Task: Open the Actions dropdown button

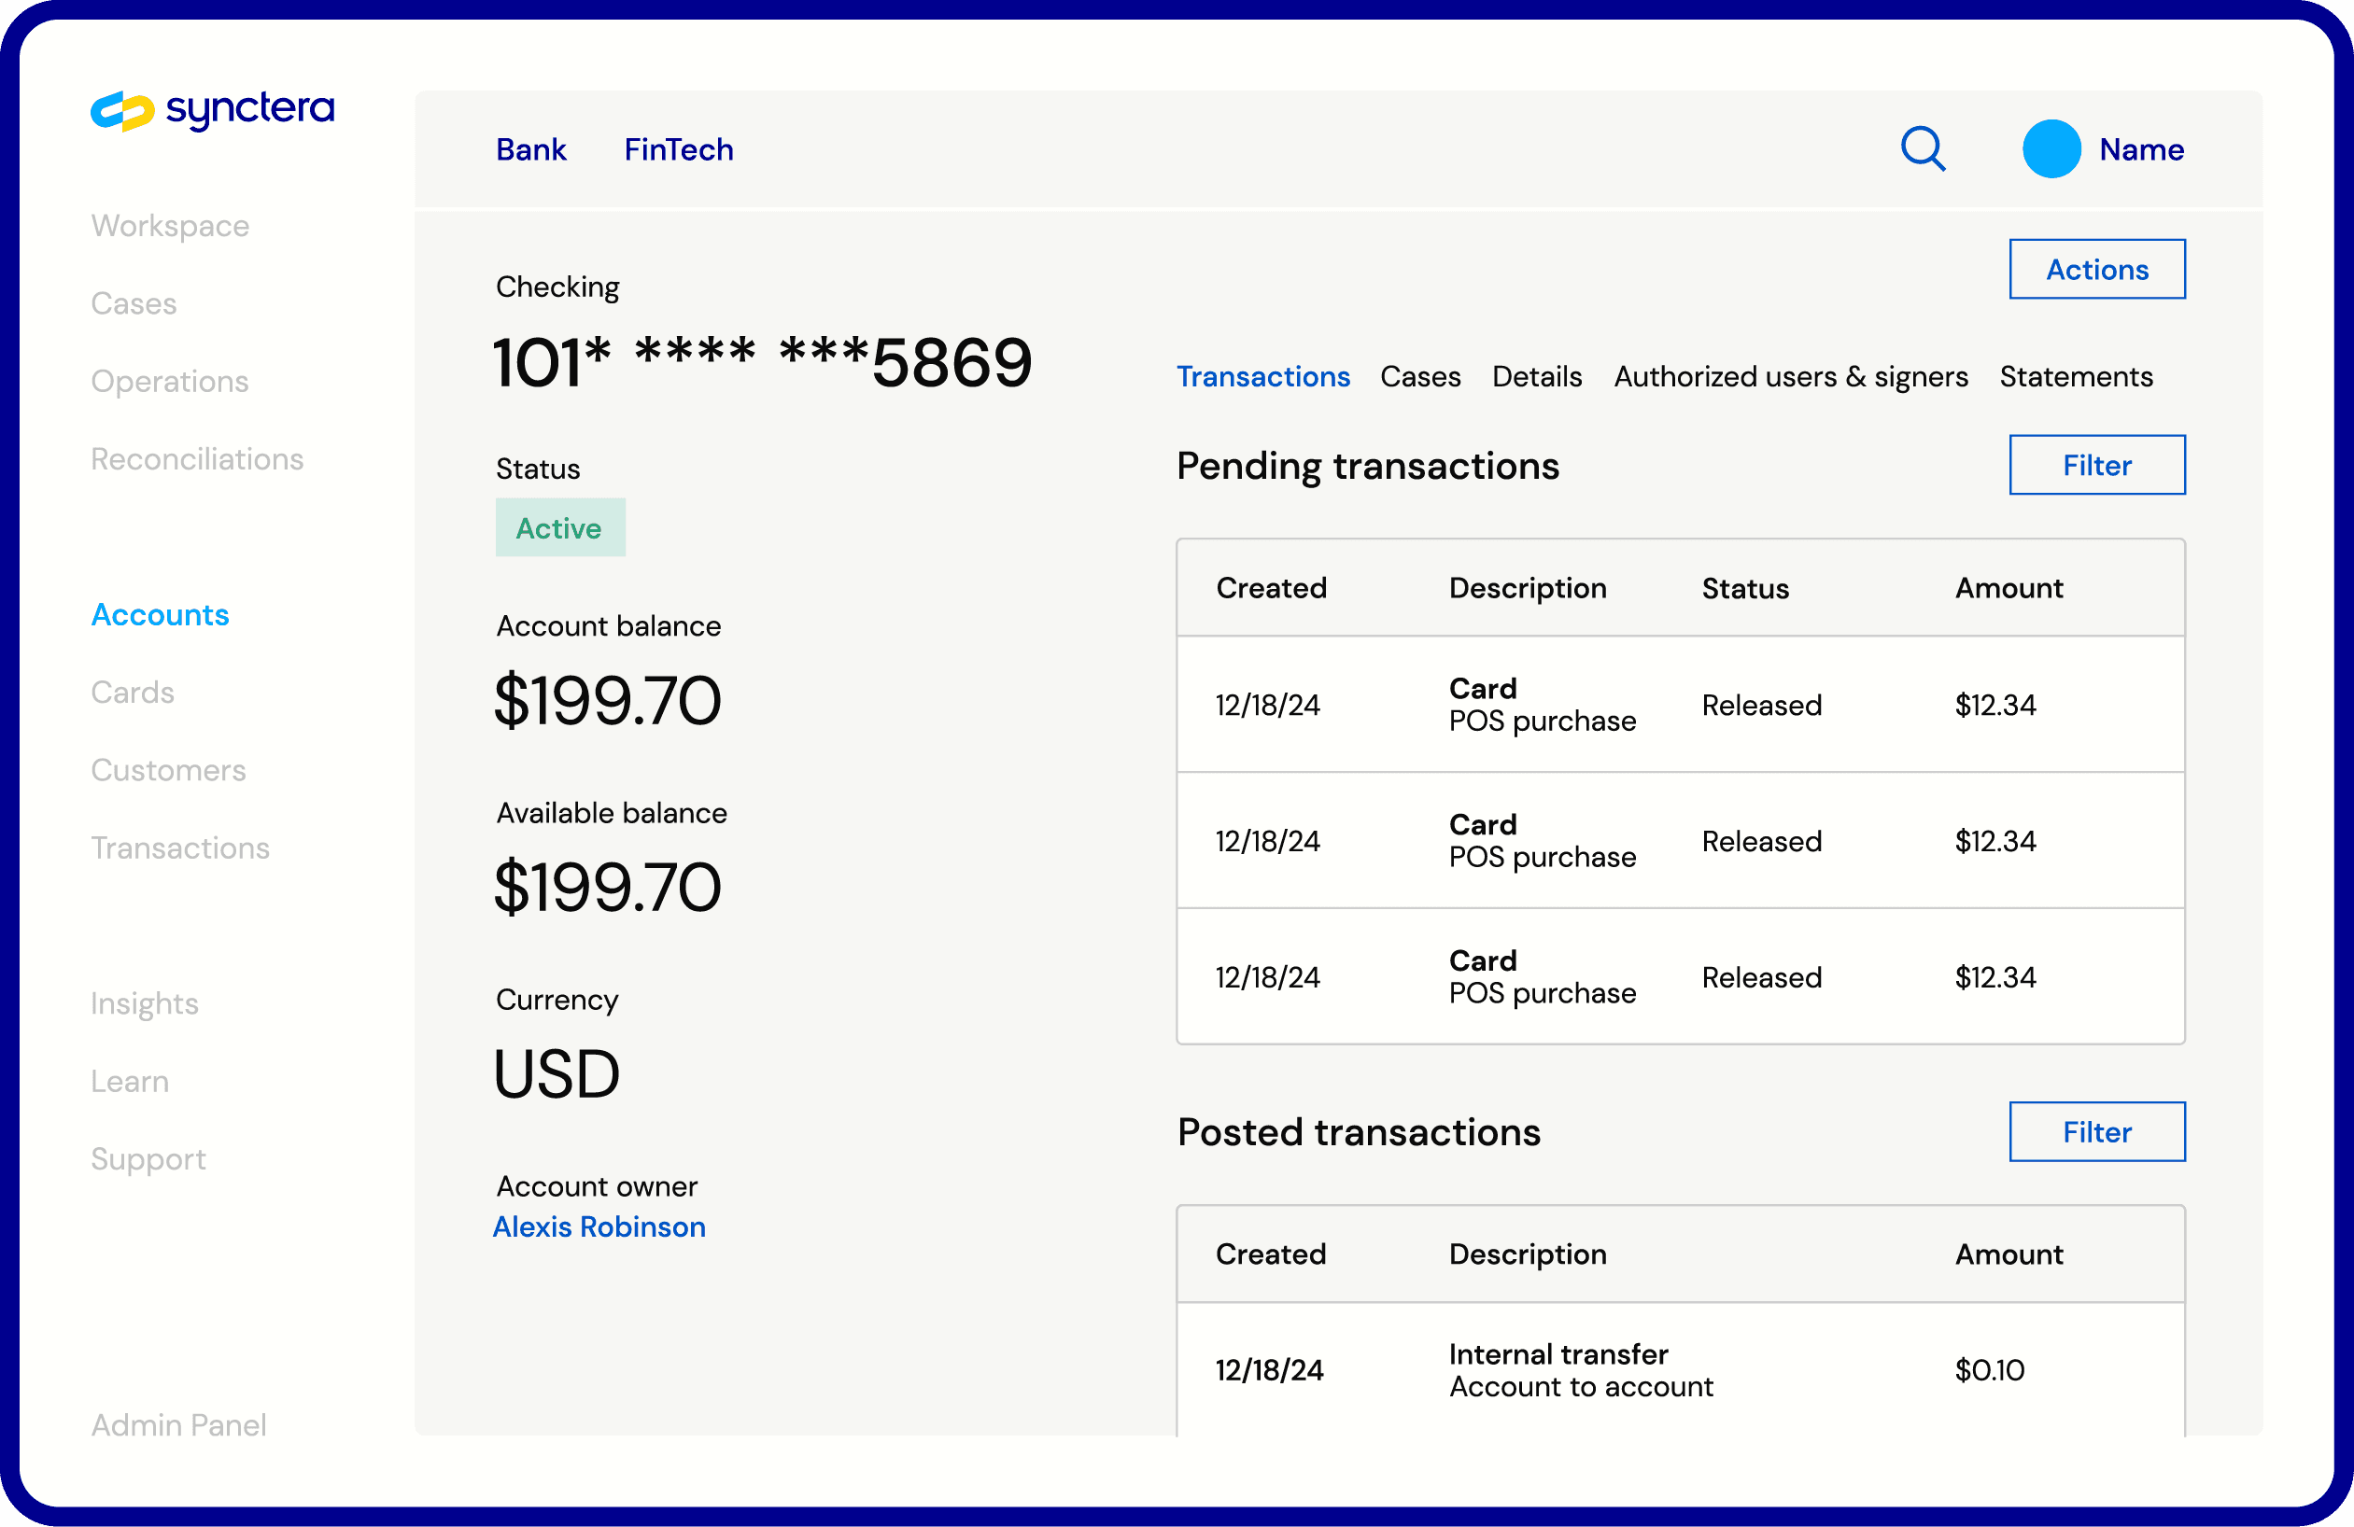Action: [2096, 269]
